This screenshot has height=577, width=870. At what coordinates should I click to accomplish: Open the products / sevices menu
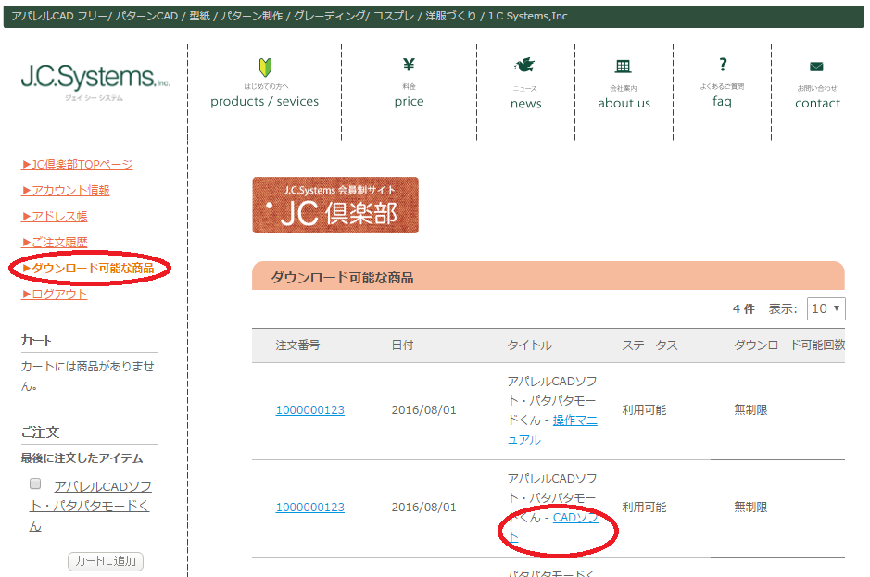(x=265, y=101)
